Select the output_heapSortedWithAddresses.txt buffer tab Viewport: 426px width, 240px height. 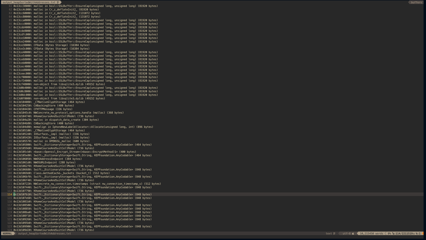point(29,2)
